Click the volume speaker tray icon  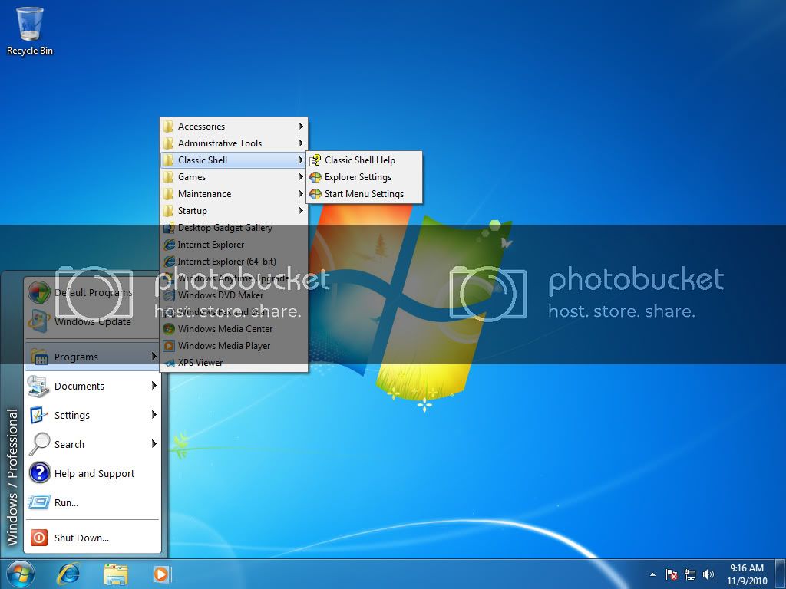point(708,574)
